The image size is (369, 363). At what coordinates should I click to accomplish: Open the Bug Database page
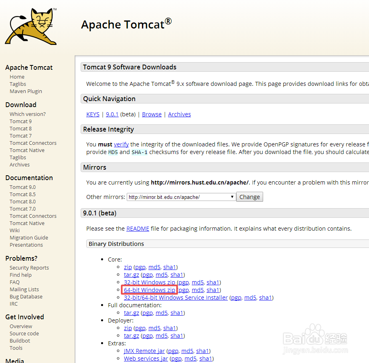pos(26,296)
